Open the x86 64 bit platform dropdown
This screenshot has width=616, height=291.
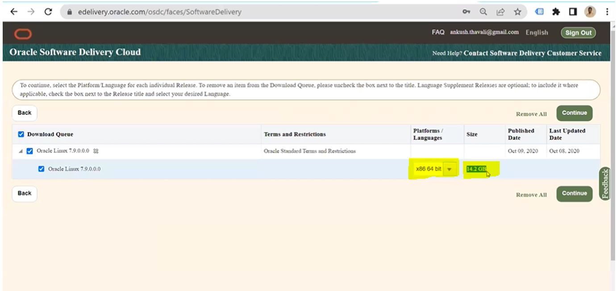coord(450,169)
